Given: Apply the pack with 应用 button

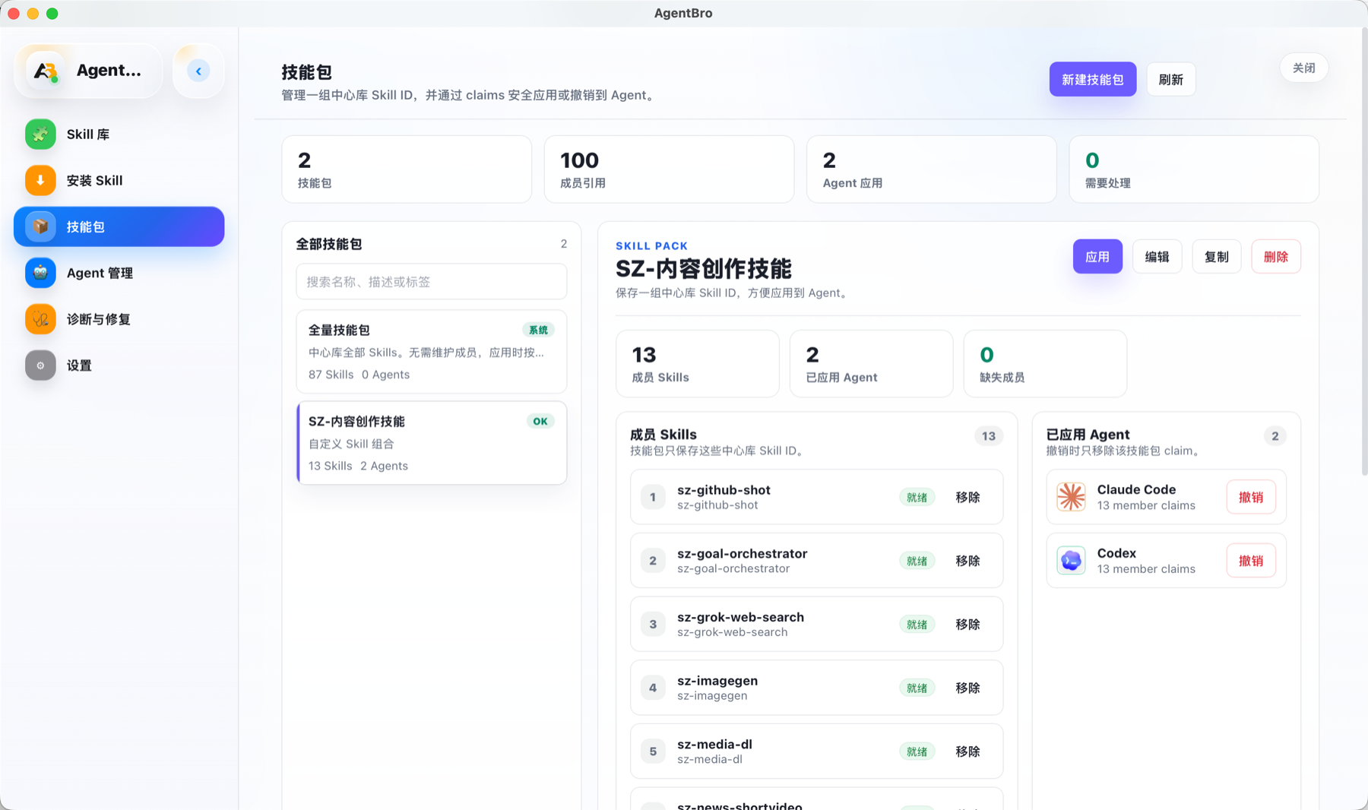Looking at the screenshot, I should tap(1097, 257).
